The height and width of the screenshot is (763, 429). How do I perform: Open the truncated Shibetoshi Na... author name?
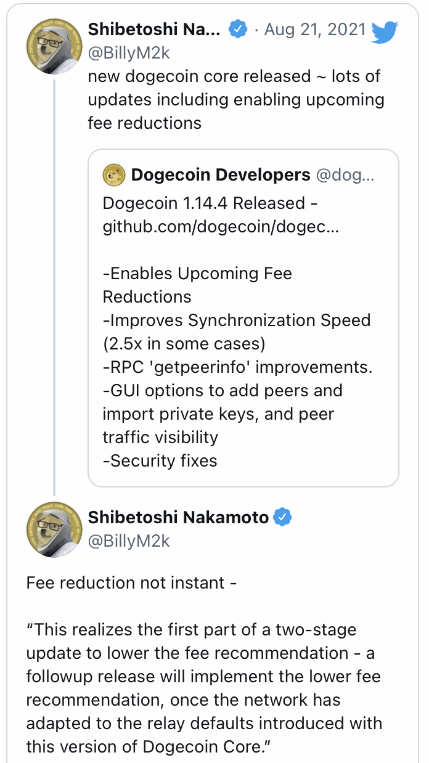point(154,29)
